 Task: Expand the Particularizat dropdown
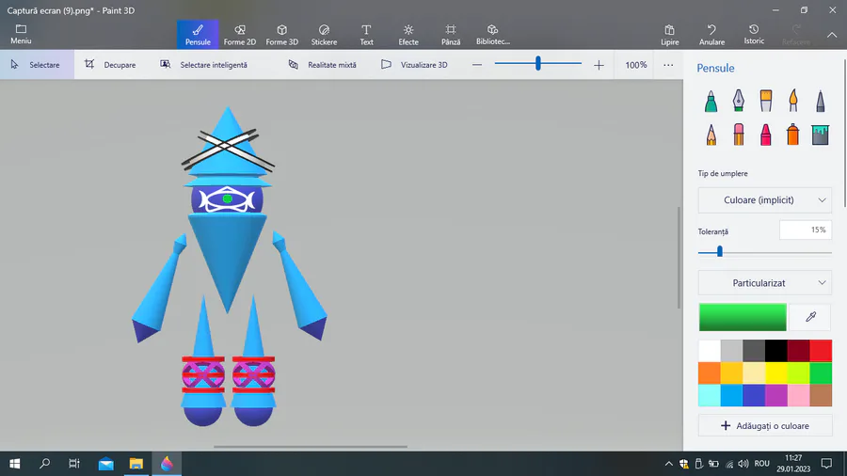pos(765,283)
